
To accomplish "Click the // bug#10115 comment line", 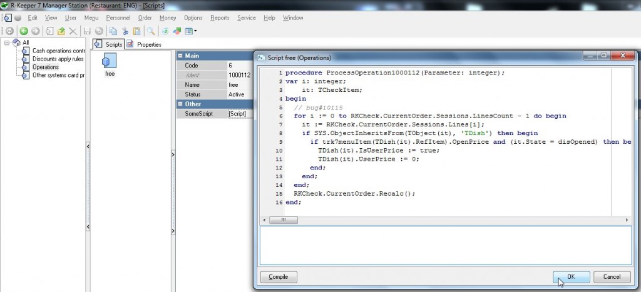I will (x=317, y=108).
